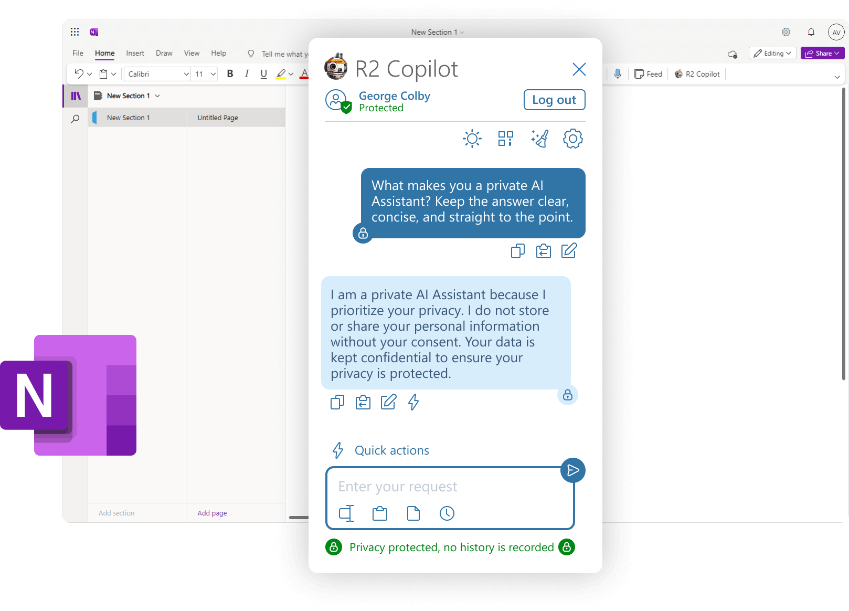Clear chat with the broom icon

pyautogui.click(x=539, y=139)
